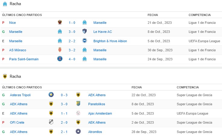
Task: View the 1 - 1 match result
Action: [x=64, y=113]
